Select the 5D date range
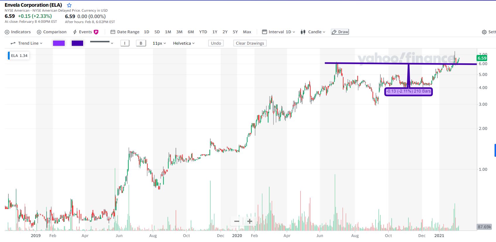The width and height of the screenshot is (496, 242). point(157,32)
